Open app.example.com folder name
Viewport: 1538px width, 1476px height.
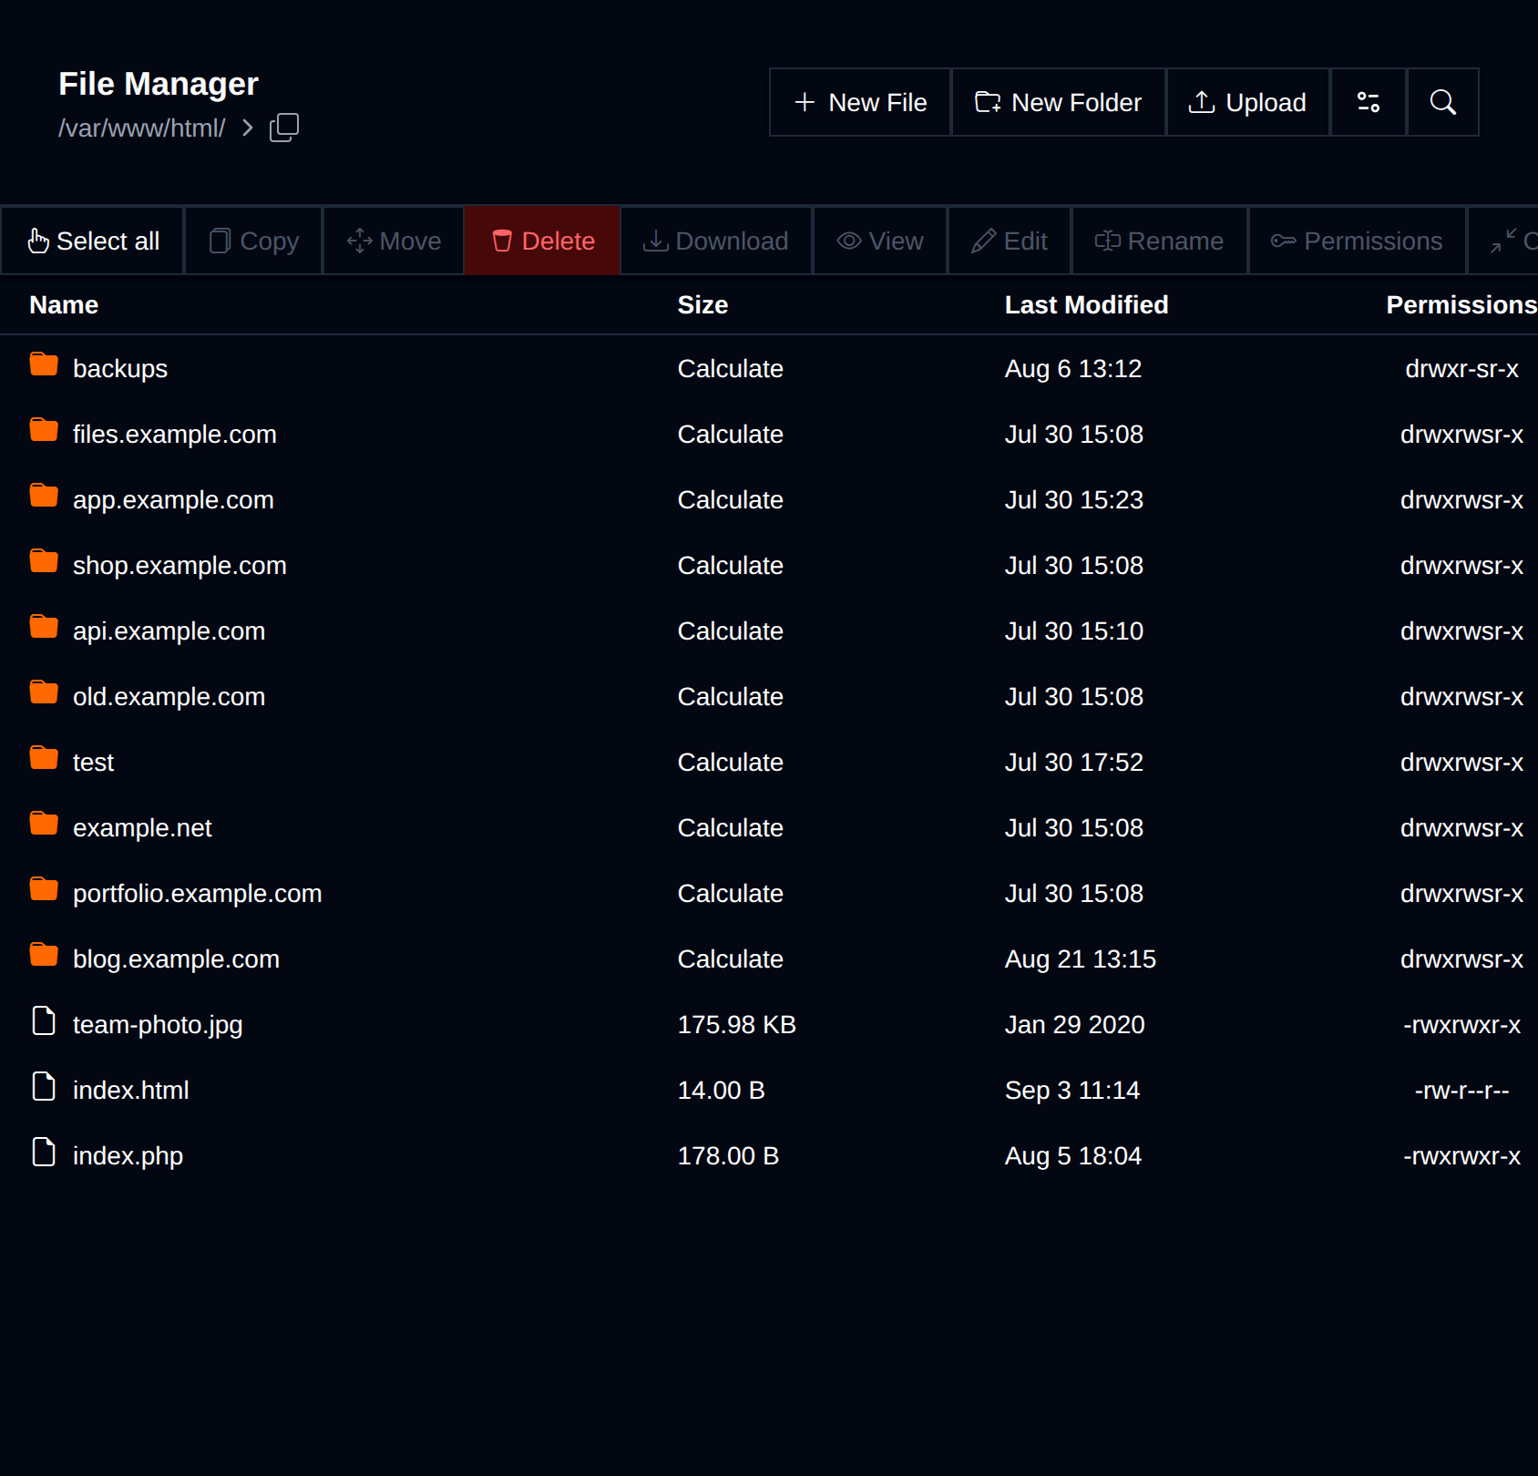(x=173, y=500)
